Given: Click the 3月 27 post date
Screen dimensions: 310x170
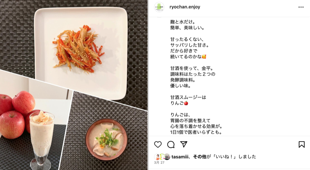Looking at the screenshot, I should pyautogui.click(x=159, y=162).
